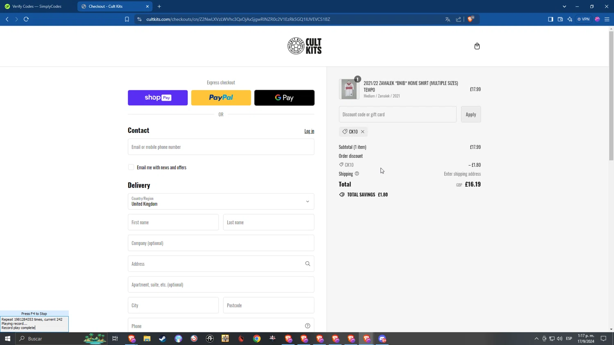The image size is (614, 345).
Task: Click the browser address bar URL
Action: pos(238,19)
